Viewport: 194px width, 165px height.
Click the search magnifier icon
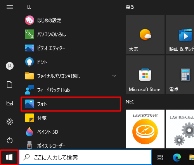coord(26,157)
